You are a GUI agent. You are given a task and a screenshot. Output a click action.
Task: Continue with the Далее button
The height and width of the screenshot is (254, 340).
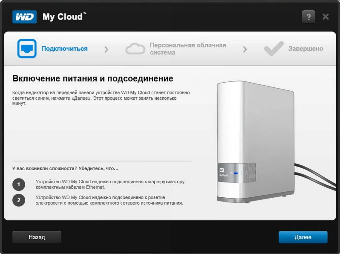point(303,237)
